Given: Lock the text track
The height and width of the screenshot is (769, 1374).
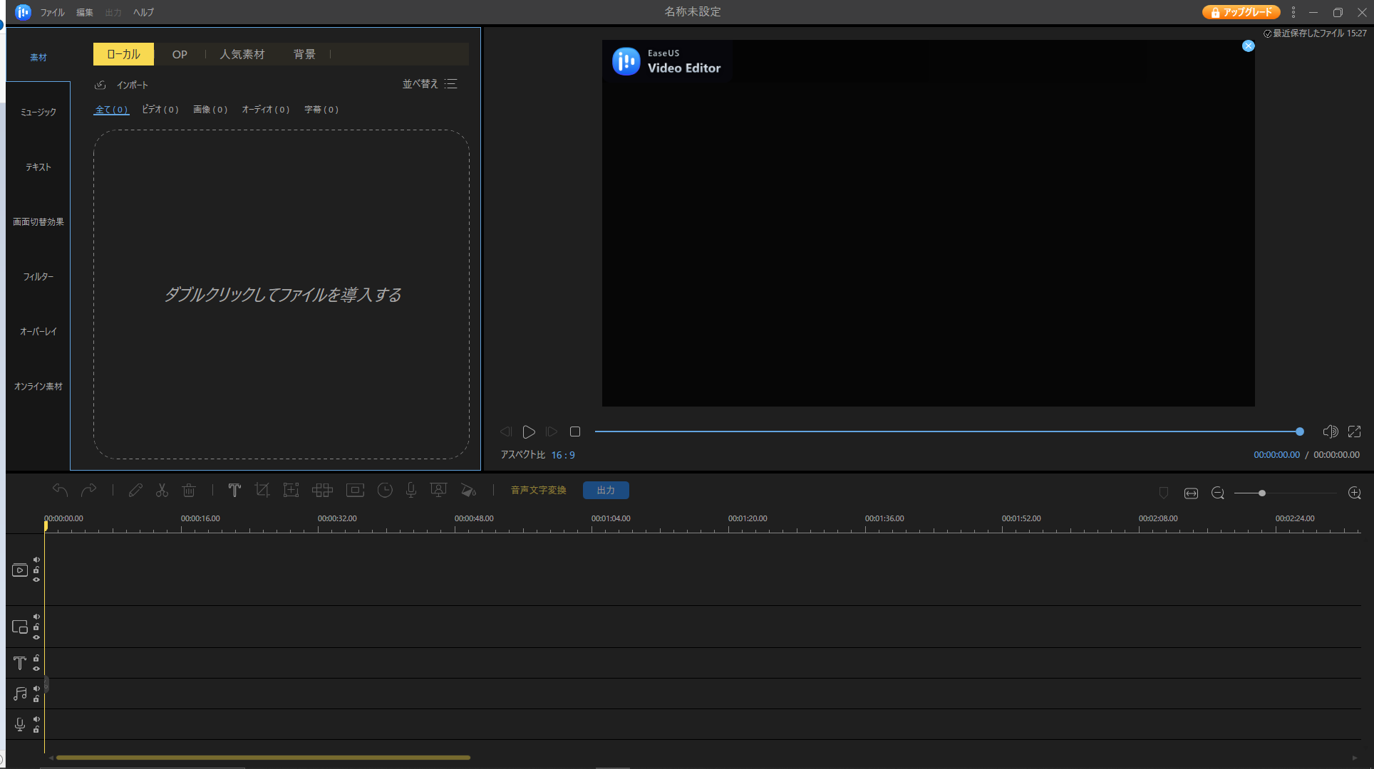Looking at the screenshot, I should point(36,659).
